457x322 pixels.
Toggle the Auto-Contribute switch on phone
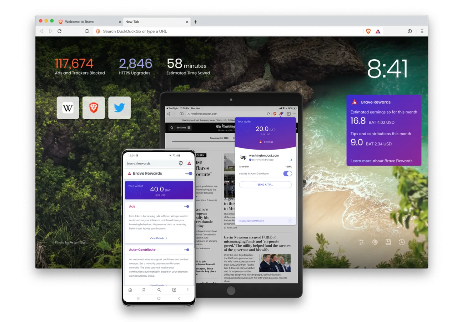(187, 250)
